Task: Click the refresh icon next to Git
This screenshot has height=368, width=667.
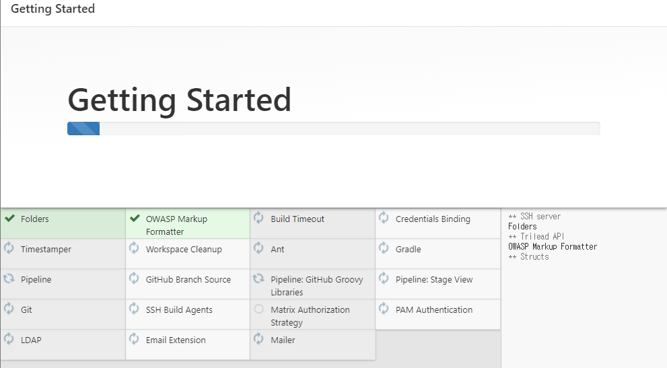Action: pos(9,308)
